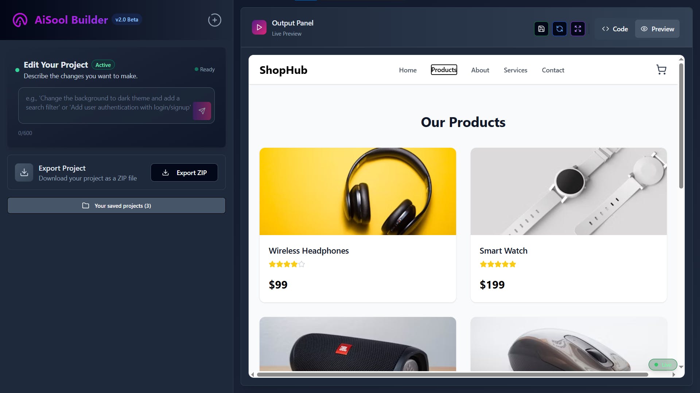Switch to Preview view mode
This screenshot has width=700, height=393.
pyautogui.click(x=657, y=29)
